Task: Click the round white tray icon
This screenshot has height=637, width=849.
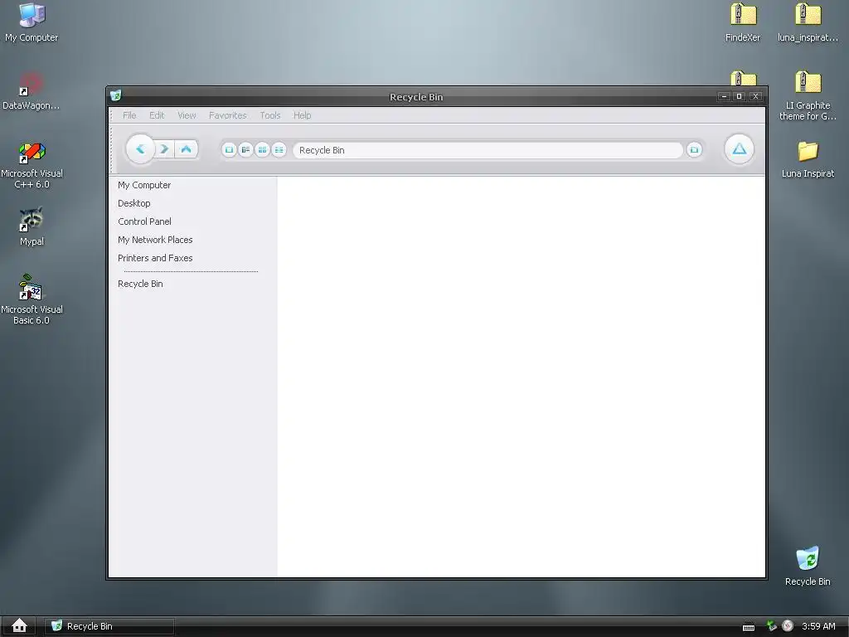Action: tap(788, 625)
